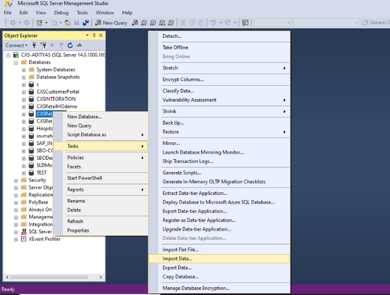The height and width of the screenshot is (295, 390).
Task: Click the XEvent Profiler icon
Action: (23, 239)
